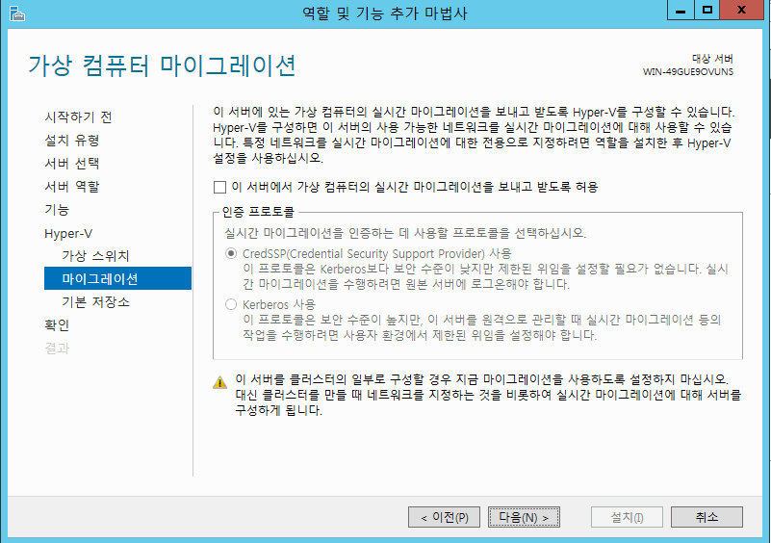
Task: Click the 가상 컴퓨터 마이그레이션 heading
Action: tap(162, 65)
